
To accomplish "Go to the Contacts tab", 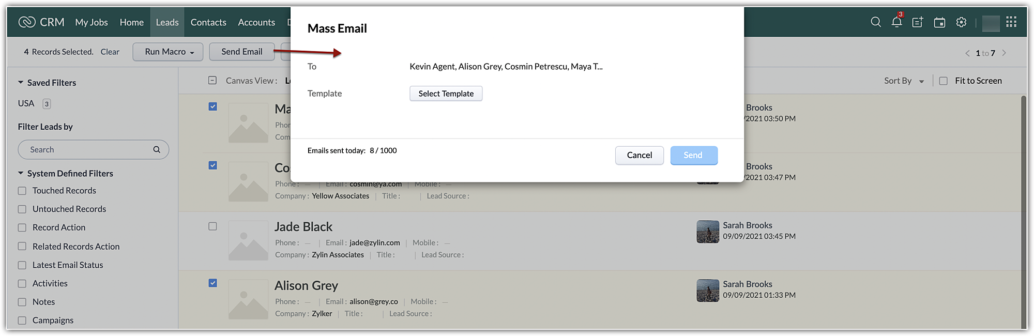I will 208,22.
